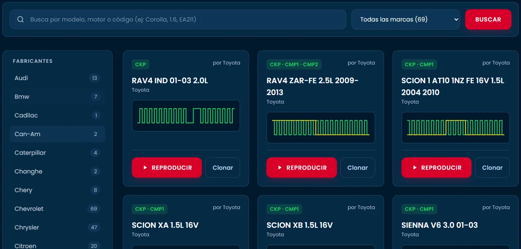Choose Chery from the manufacturers list
This screenshot has height=249, width=521.
click(x=57, y=190)
